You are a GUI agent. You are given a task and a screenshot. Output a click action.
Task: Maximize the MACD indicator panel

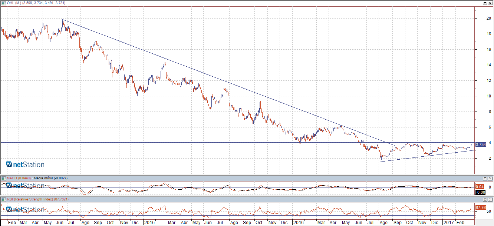point(485,178)
